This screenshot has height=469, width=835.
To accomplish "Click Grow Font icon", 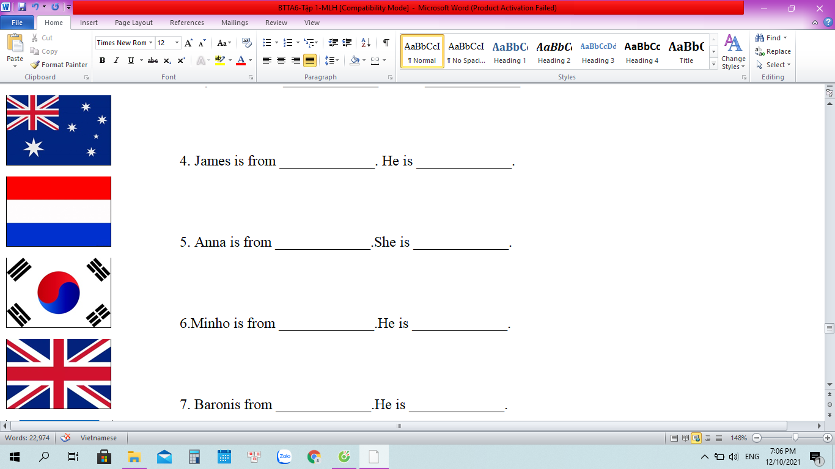I will [189, 43].
